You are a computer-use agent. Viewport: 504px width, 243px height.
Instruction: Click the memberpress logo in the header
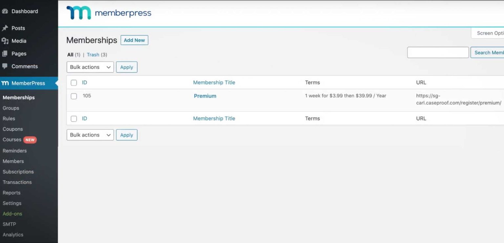pyautogui.click(x=108, y=13)
